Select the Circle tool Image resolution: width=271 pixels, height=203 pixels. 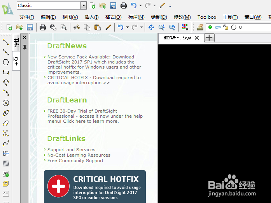(x=6, y=103)
